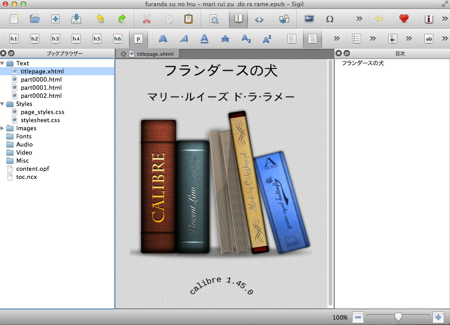Toggle subscript formatting
The image size is (450, 325).
pos(246,39)
